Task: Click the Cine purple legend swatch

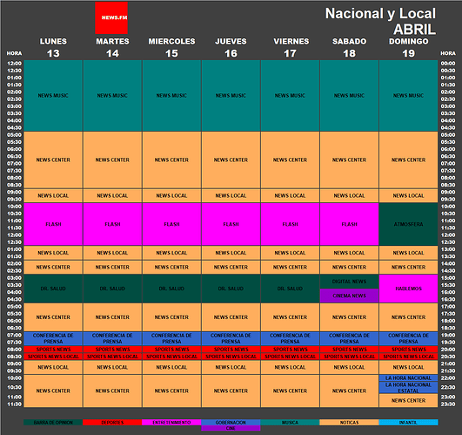Action: [x=231, y=428]
